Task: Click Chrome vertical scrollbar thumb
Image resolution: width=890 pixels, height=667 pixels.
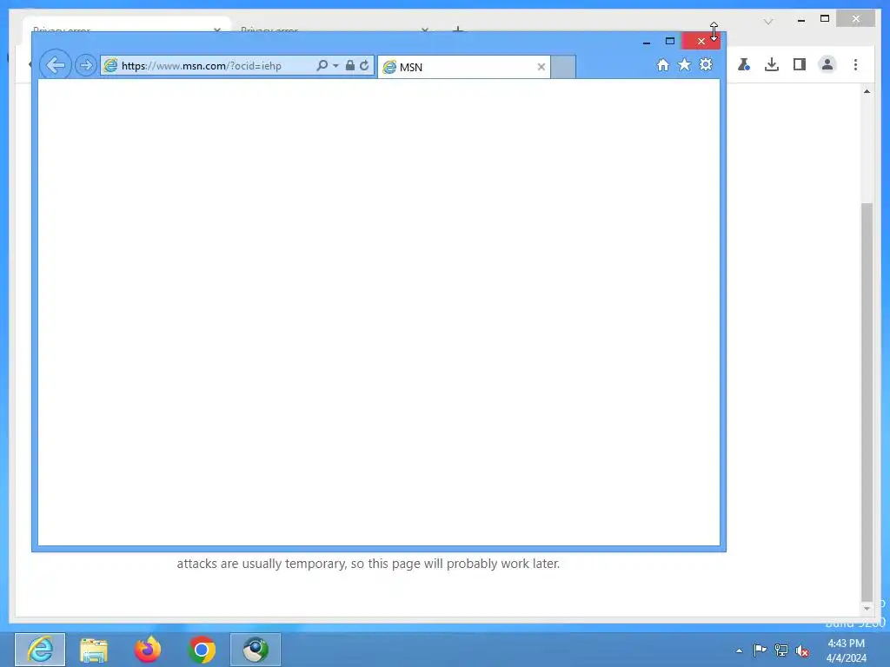Action: click(867, 401)
